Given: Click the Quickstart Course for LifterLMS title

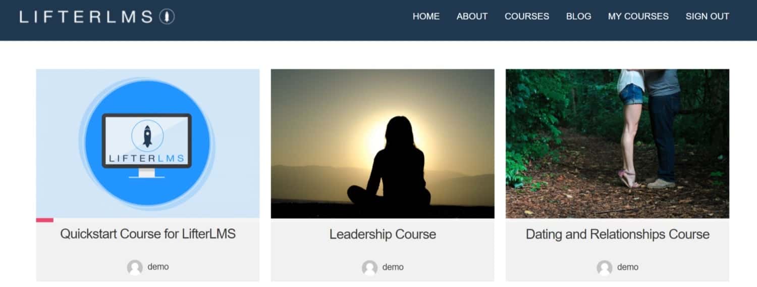Looking at the screenshot, I should [x=148, y=234].
